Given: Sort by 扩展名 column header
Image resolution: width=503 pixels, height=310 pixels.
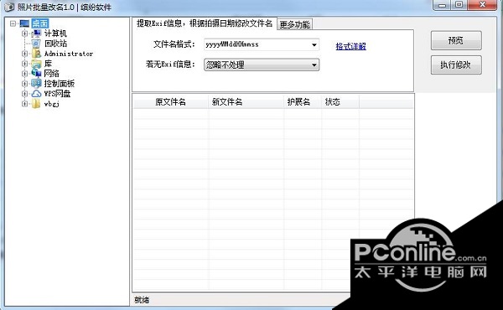Looking at the screenshot, I should point(303,102).
